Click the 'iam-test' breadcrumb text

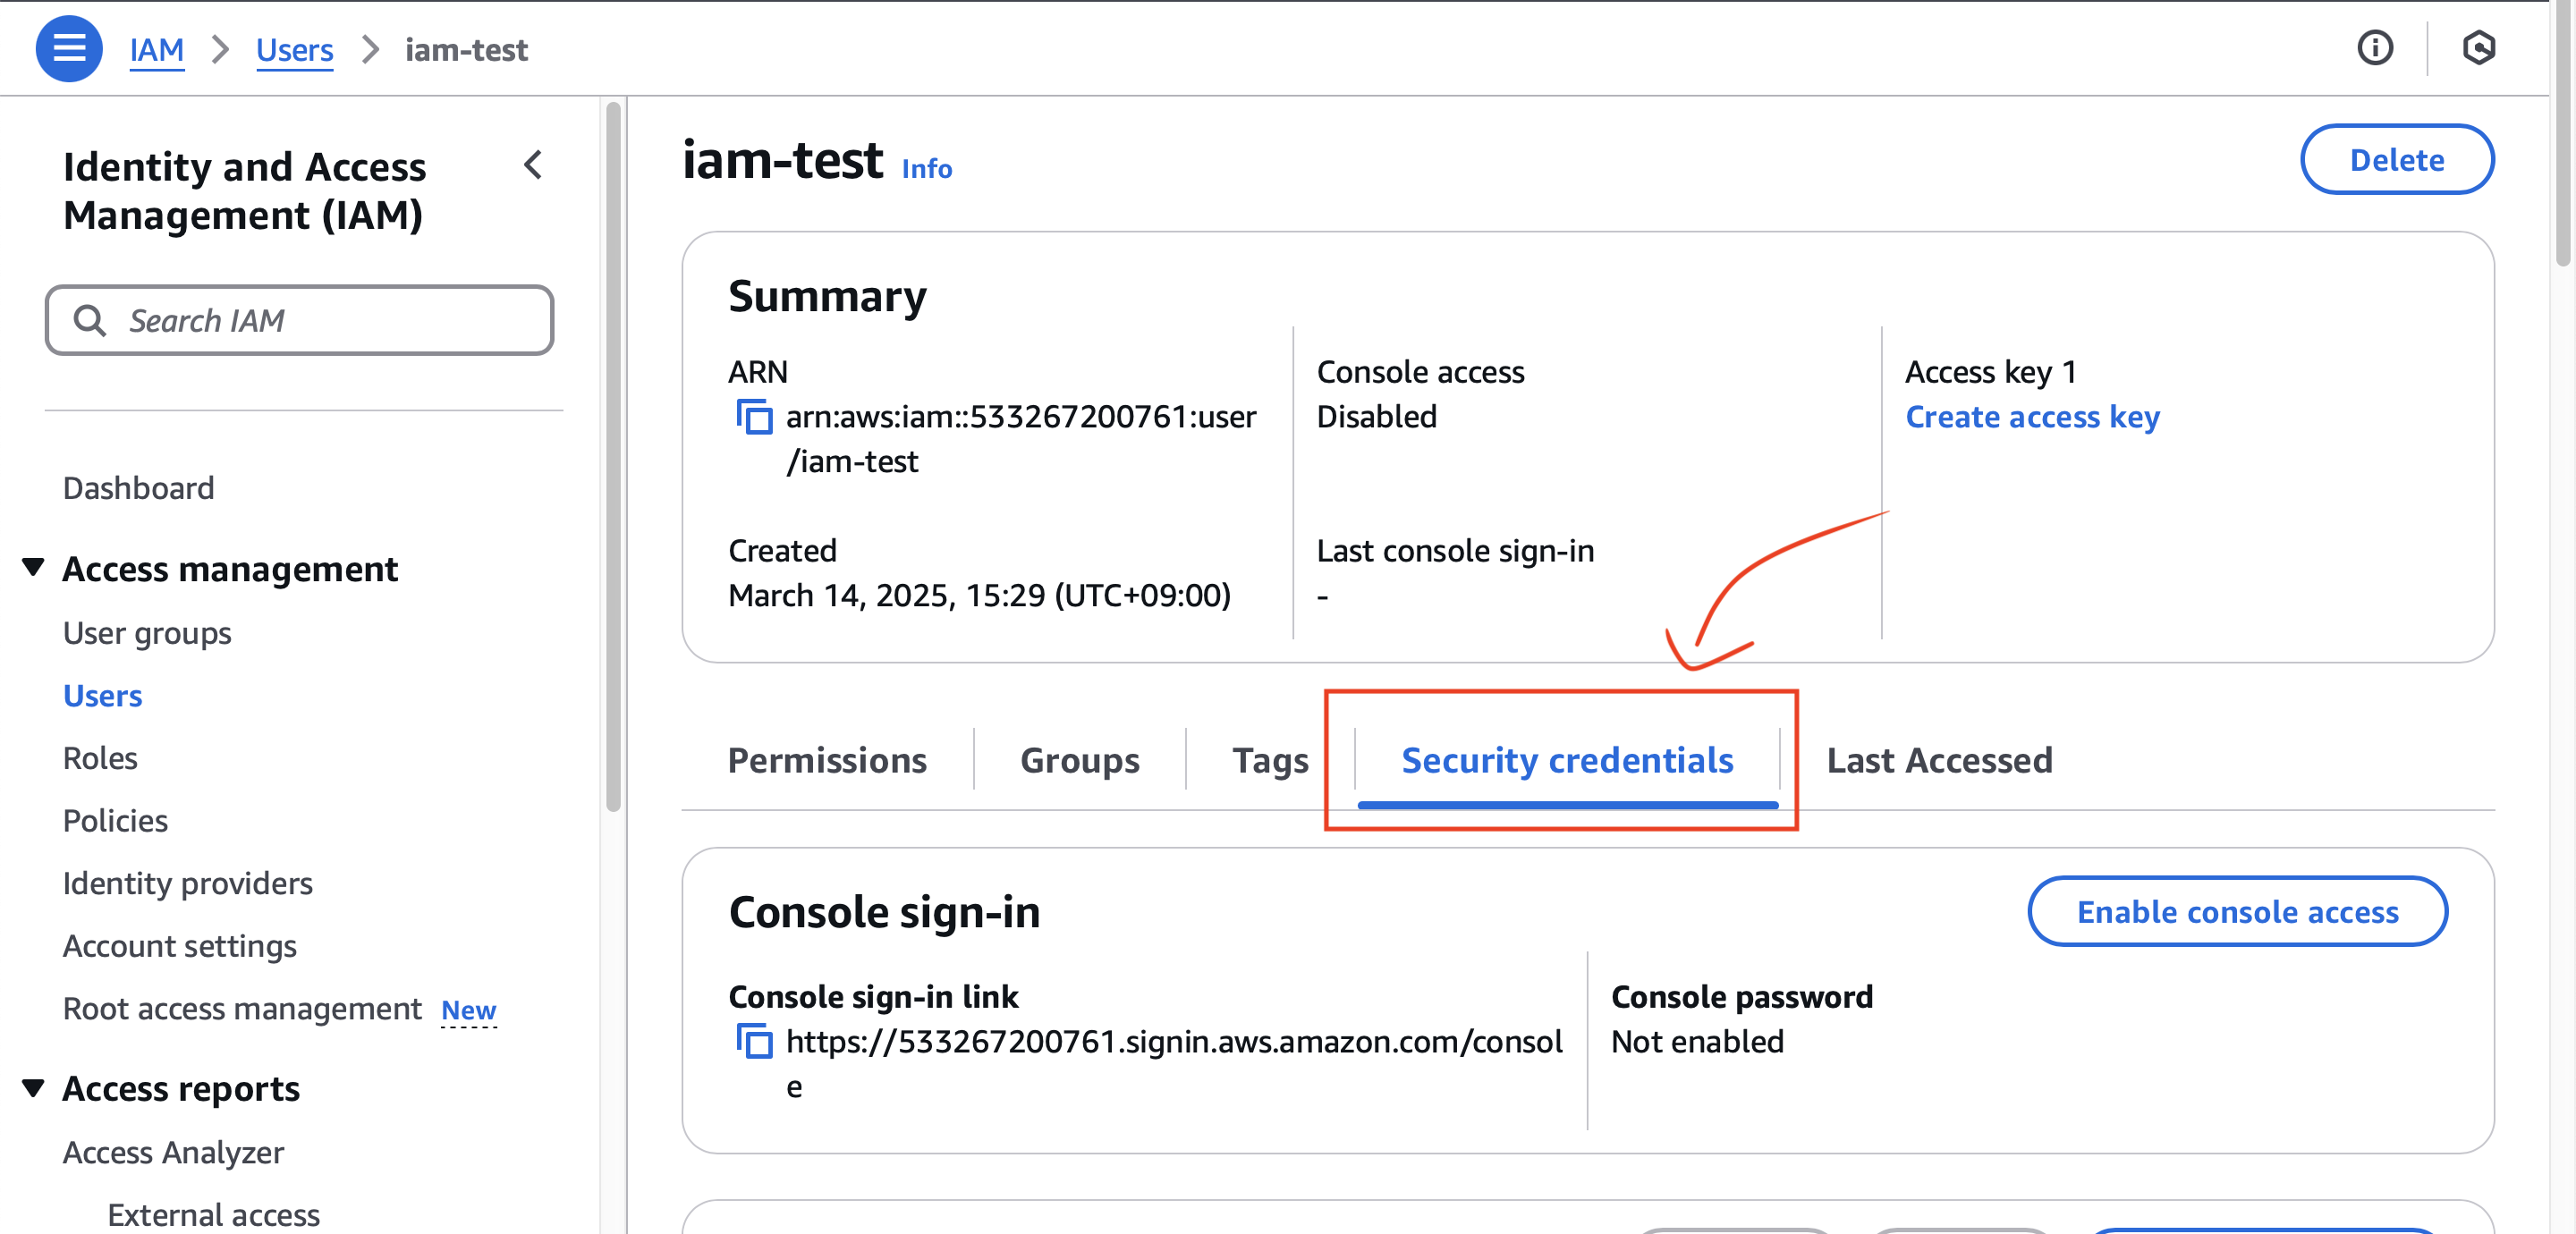click(466, 49)
